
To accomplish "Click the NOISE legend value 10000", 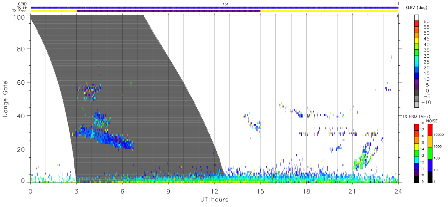I will click(x=440, y=135).
